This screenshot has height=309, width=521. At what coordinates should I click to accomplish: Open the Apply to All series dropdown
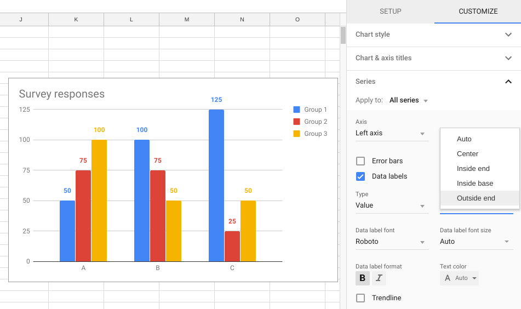pos(408,100)
